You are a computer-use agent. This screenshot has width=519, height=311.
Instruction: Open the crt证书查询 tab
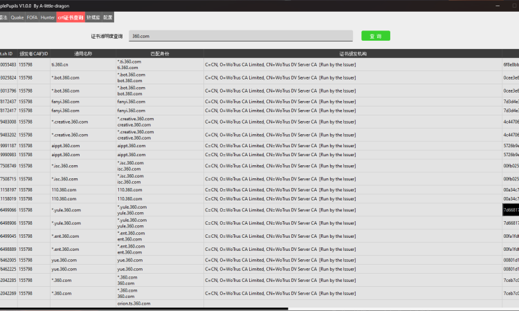[x=71, y=17]
